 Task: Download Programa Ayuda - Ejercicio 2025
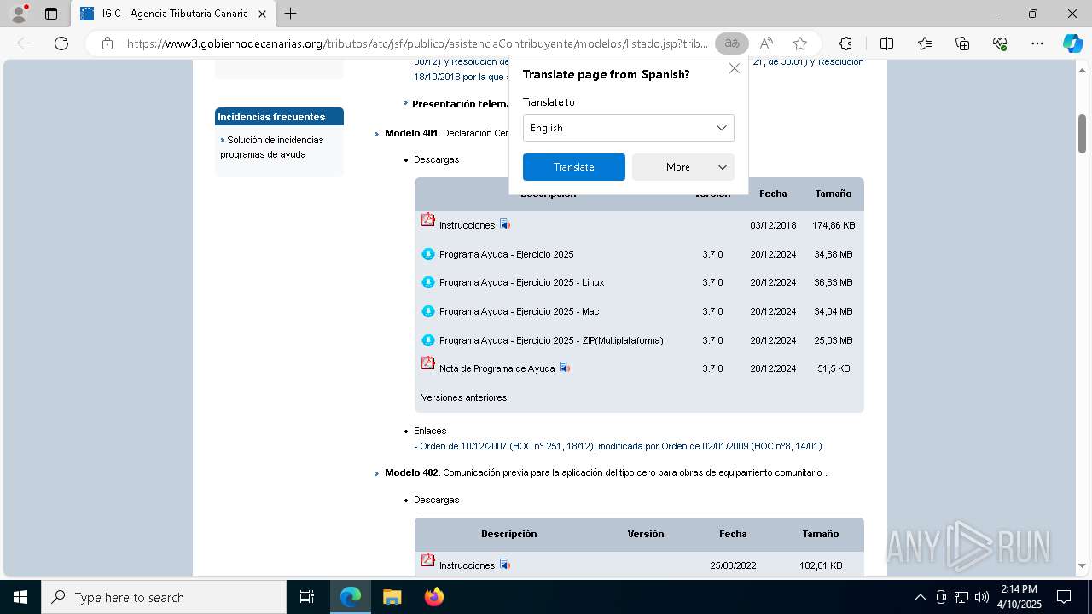coord(506,254)
